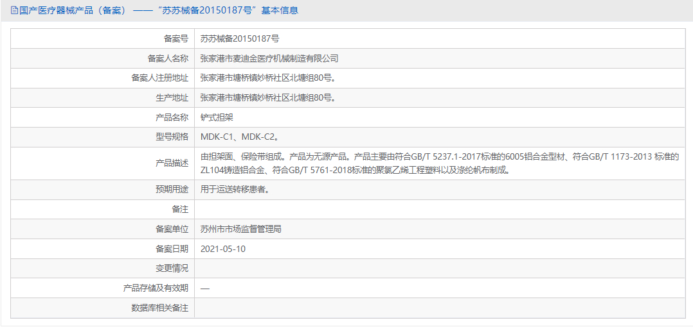The width and height of the screenshot is (693, 327).
Task: Click the 备注 label
Action: point(180,209)
